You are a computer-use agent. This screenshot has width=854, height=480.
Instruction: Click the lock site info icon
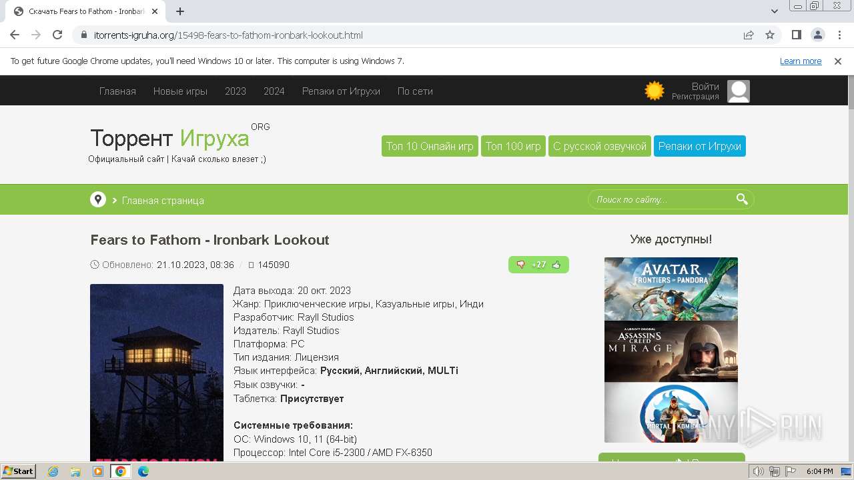[x=83, y=35]
